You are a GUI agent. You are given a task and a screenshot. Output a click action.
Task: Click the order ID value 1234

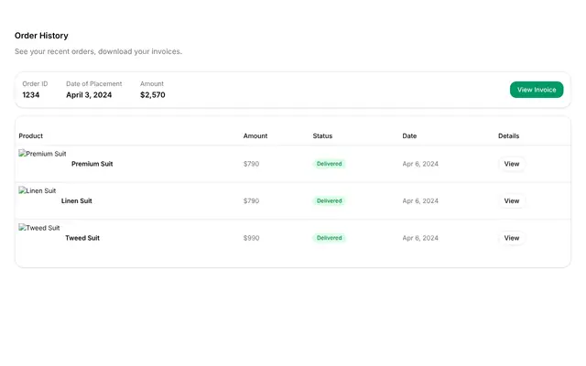click(30, 95)
